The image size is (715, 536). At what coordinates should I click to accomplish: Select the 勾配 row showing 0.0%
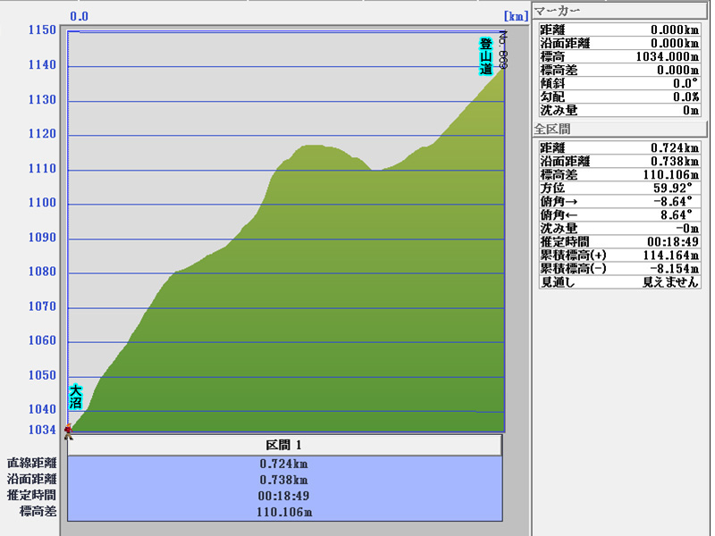pyautogui.click(x=620, y=96)
